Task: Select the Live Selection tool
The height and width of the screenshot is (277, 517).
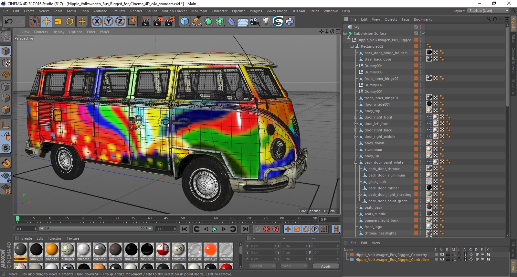Action: tap(35, 22)
